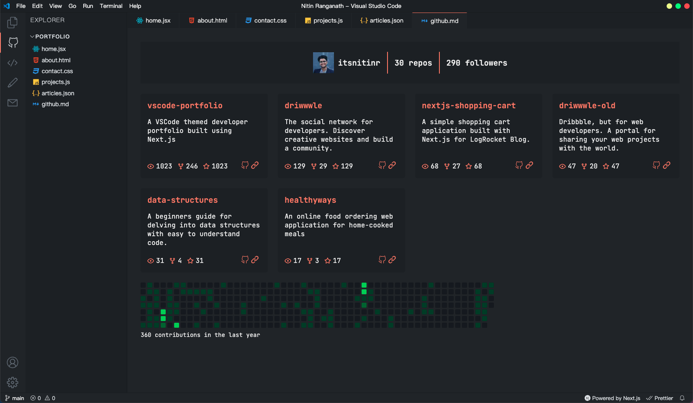693x403 pixels.
Task: Open driwwwle-old live link icon
Action: click(667, 165)
